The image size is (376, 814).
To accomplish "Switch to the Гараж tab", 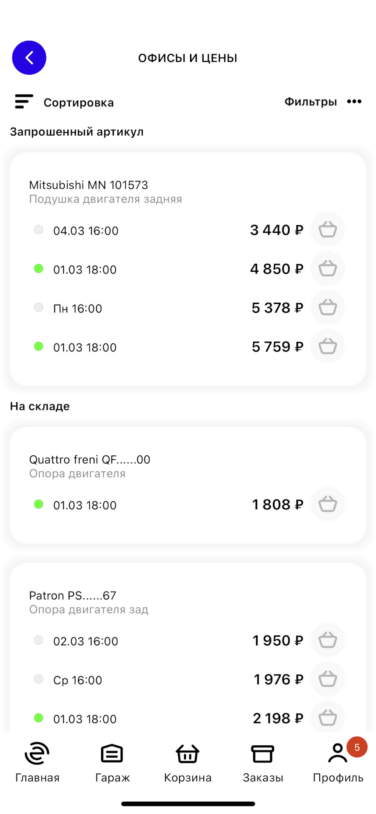I will 112,762.
